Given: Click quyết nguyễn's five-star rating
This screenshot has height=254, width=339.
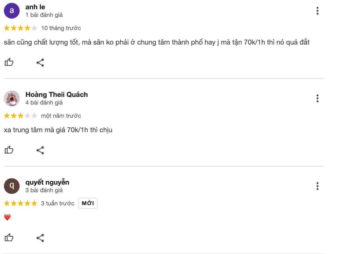Looking at the screenshot, I should click(20, 203).
